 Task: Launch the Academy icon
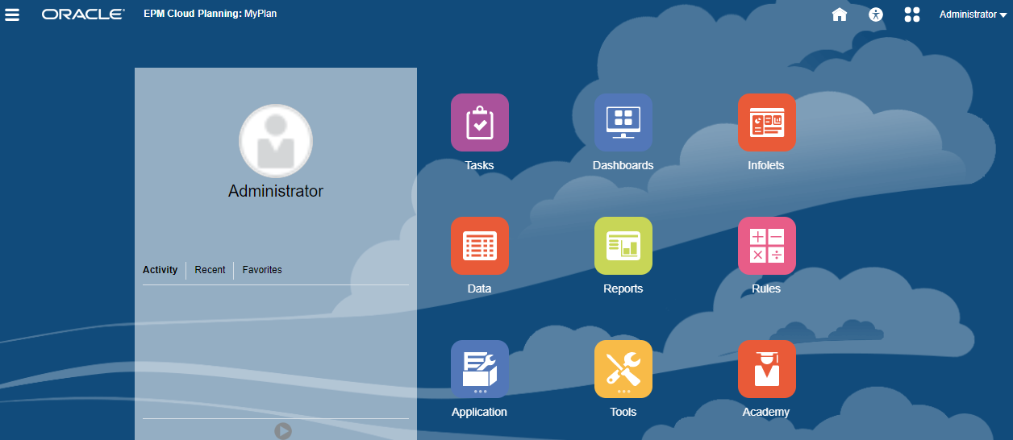[767, 369]
